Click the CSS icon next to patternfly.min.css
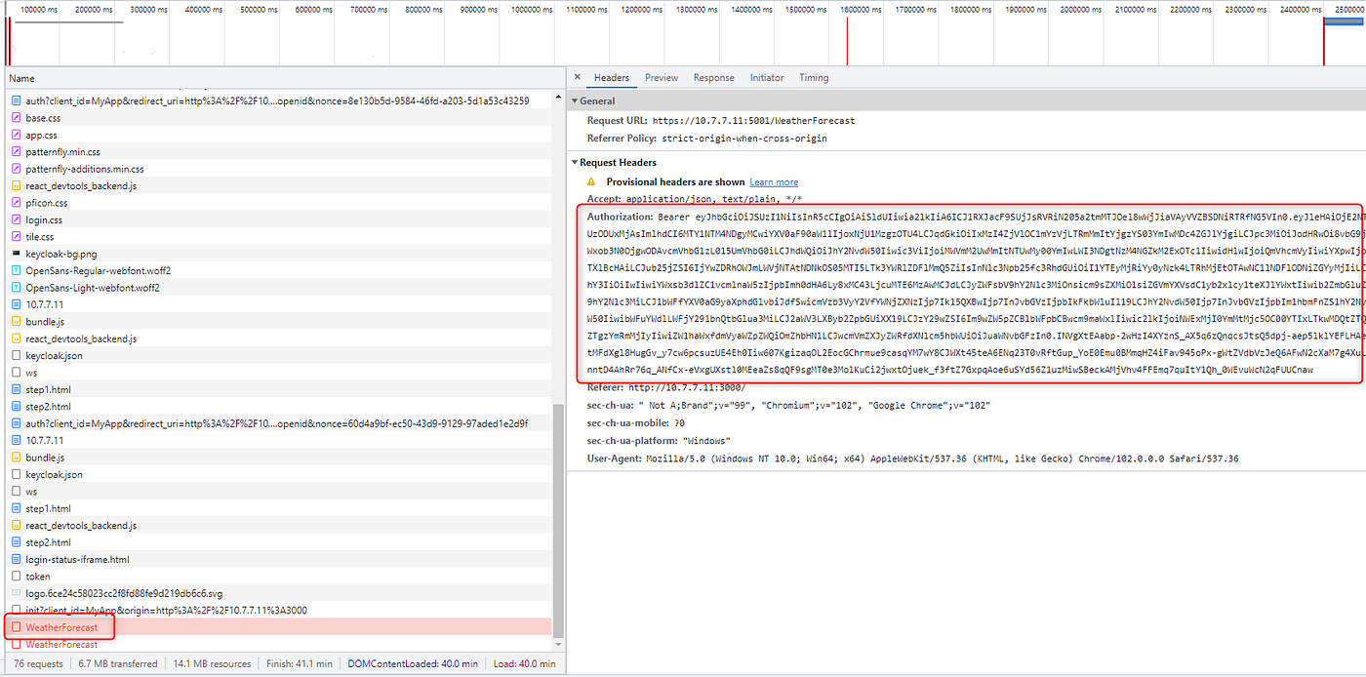This screenshot has height=677, width=1366. (16, 152)
